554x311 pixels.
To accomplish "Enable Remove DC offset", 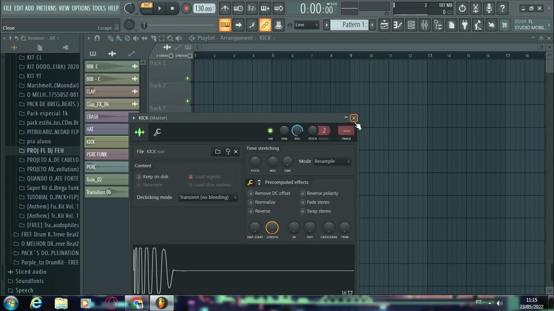I will tap(269, 193).
